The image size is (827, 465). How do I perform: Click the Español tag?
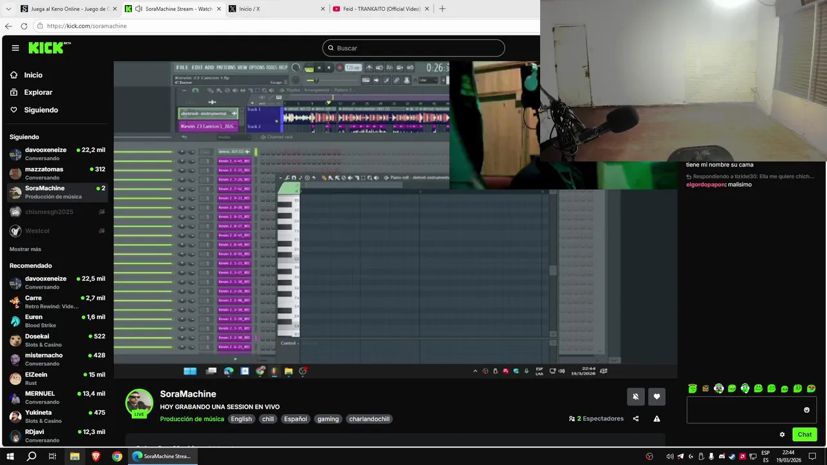(x=296, y=419)
